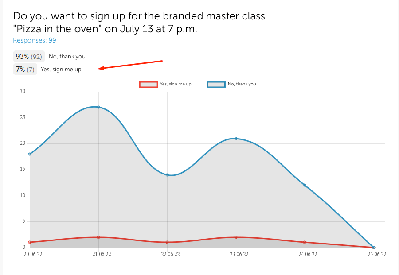The width and height of the screenshot is (399, 275).
Task: Click the 22.06.22 x-axis date label
Action: 170,254
